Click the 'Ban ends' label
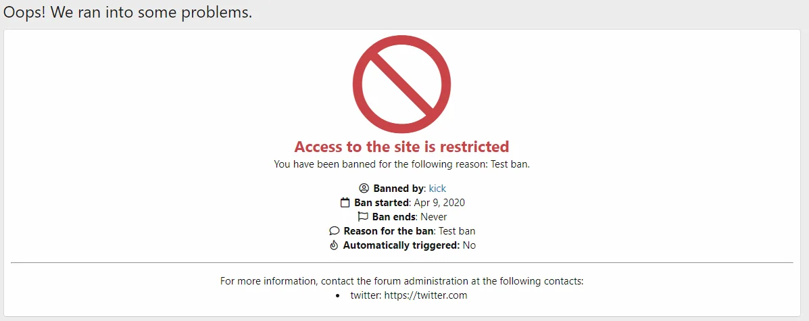 click(x=393, y=217)
